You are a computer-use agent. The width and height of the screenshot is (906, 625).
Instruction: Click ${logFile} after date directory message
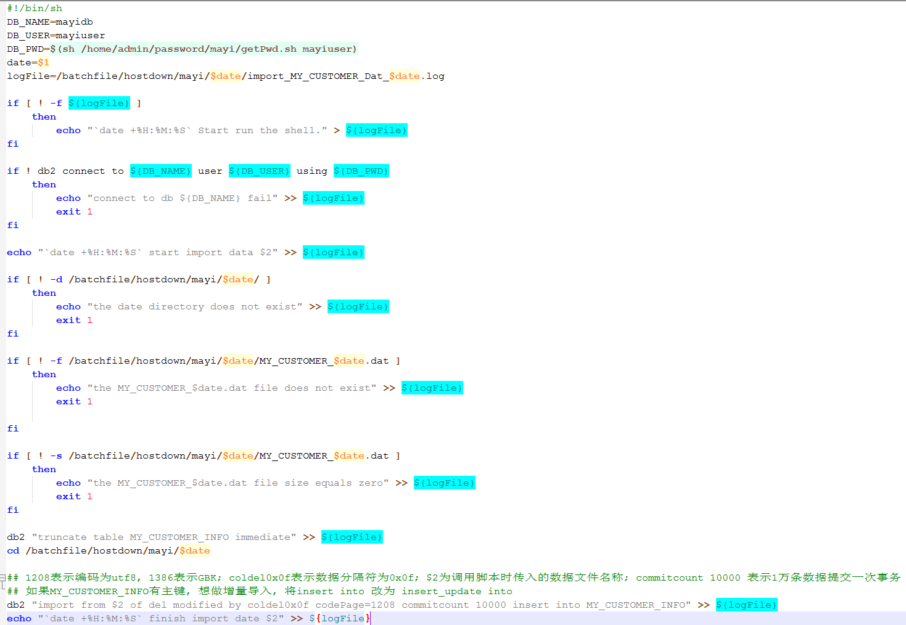pyautogui.click(x=358, y=306)
